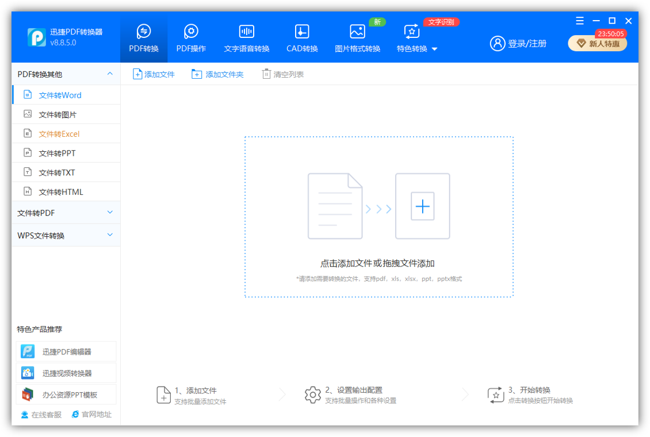Screen dimensions: 650x437
Task: Close the converter window
Action: click(629, 21)
